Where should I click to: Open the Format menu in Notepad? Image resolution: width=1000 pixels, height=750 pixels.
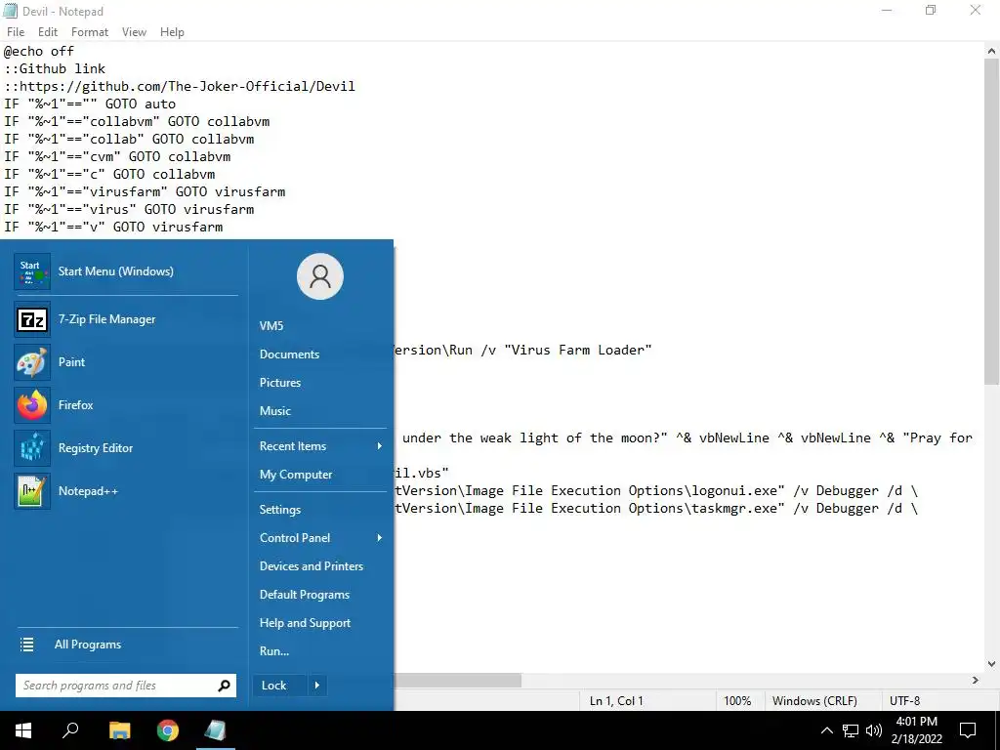click(89, 32)
